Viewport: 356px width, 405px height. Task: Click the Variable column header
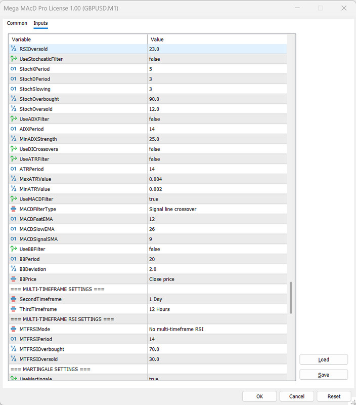[78, 39]
